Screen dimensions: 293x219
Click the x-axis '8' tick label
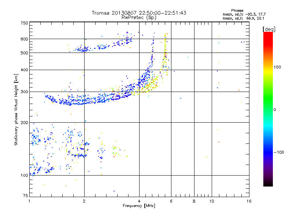point(194,201)
